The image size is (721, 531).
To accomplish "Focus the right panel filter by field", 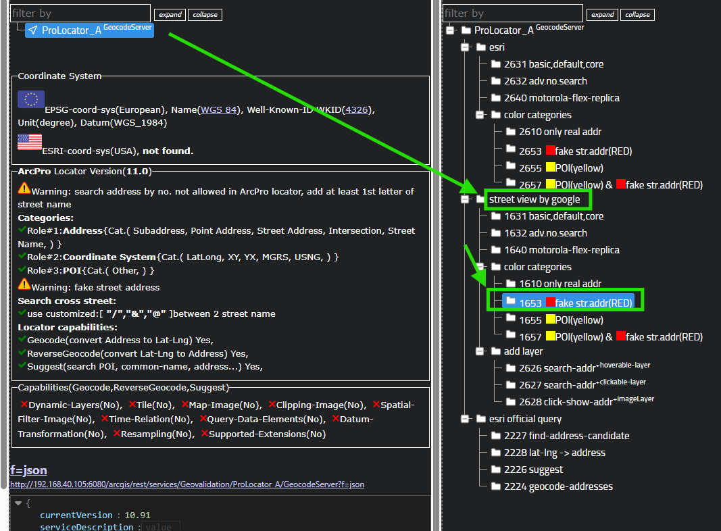I will (x=512, y=14).
